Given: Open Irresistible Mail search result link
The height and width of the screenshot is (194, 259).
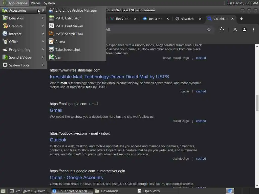Looking at the screenshot, I should click(x=109, y=77).
